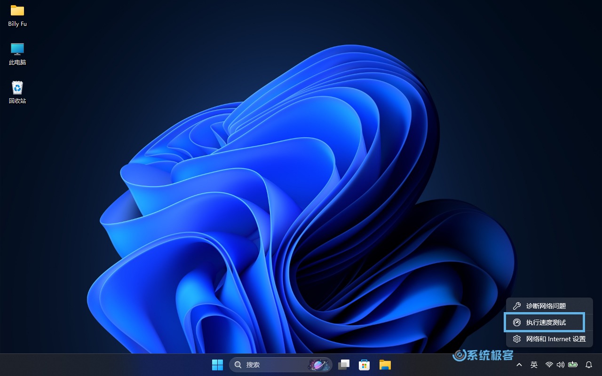The height and width of the screenshot is (376, 602).
Task: Click the Wi-Fi network tray icon
Action: 549,365
